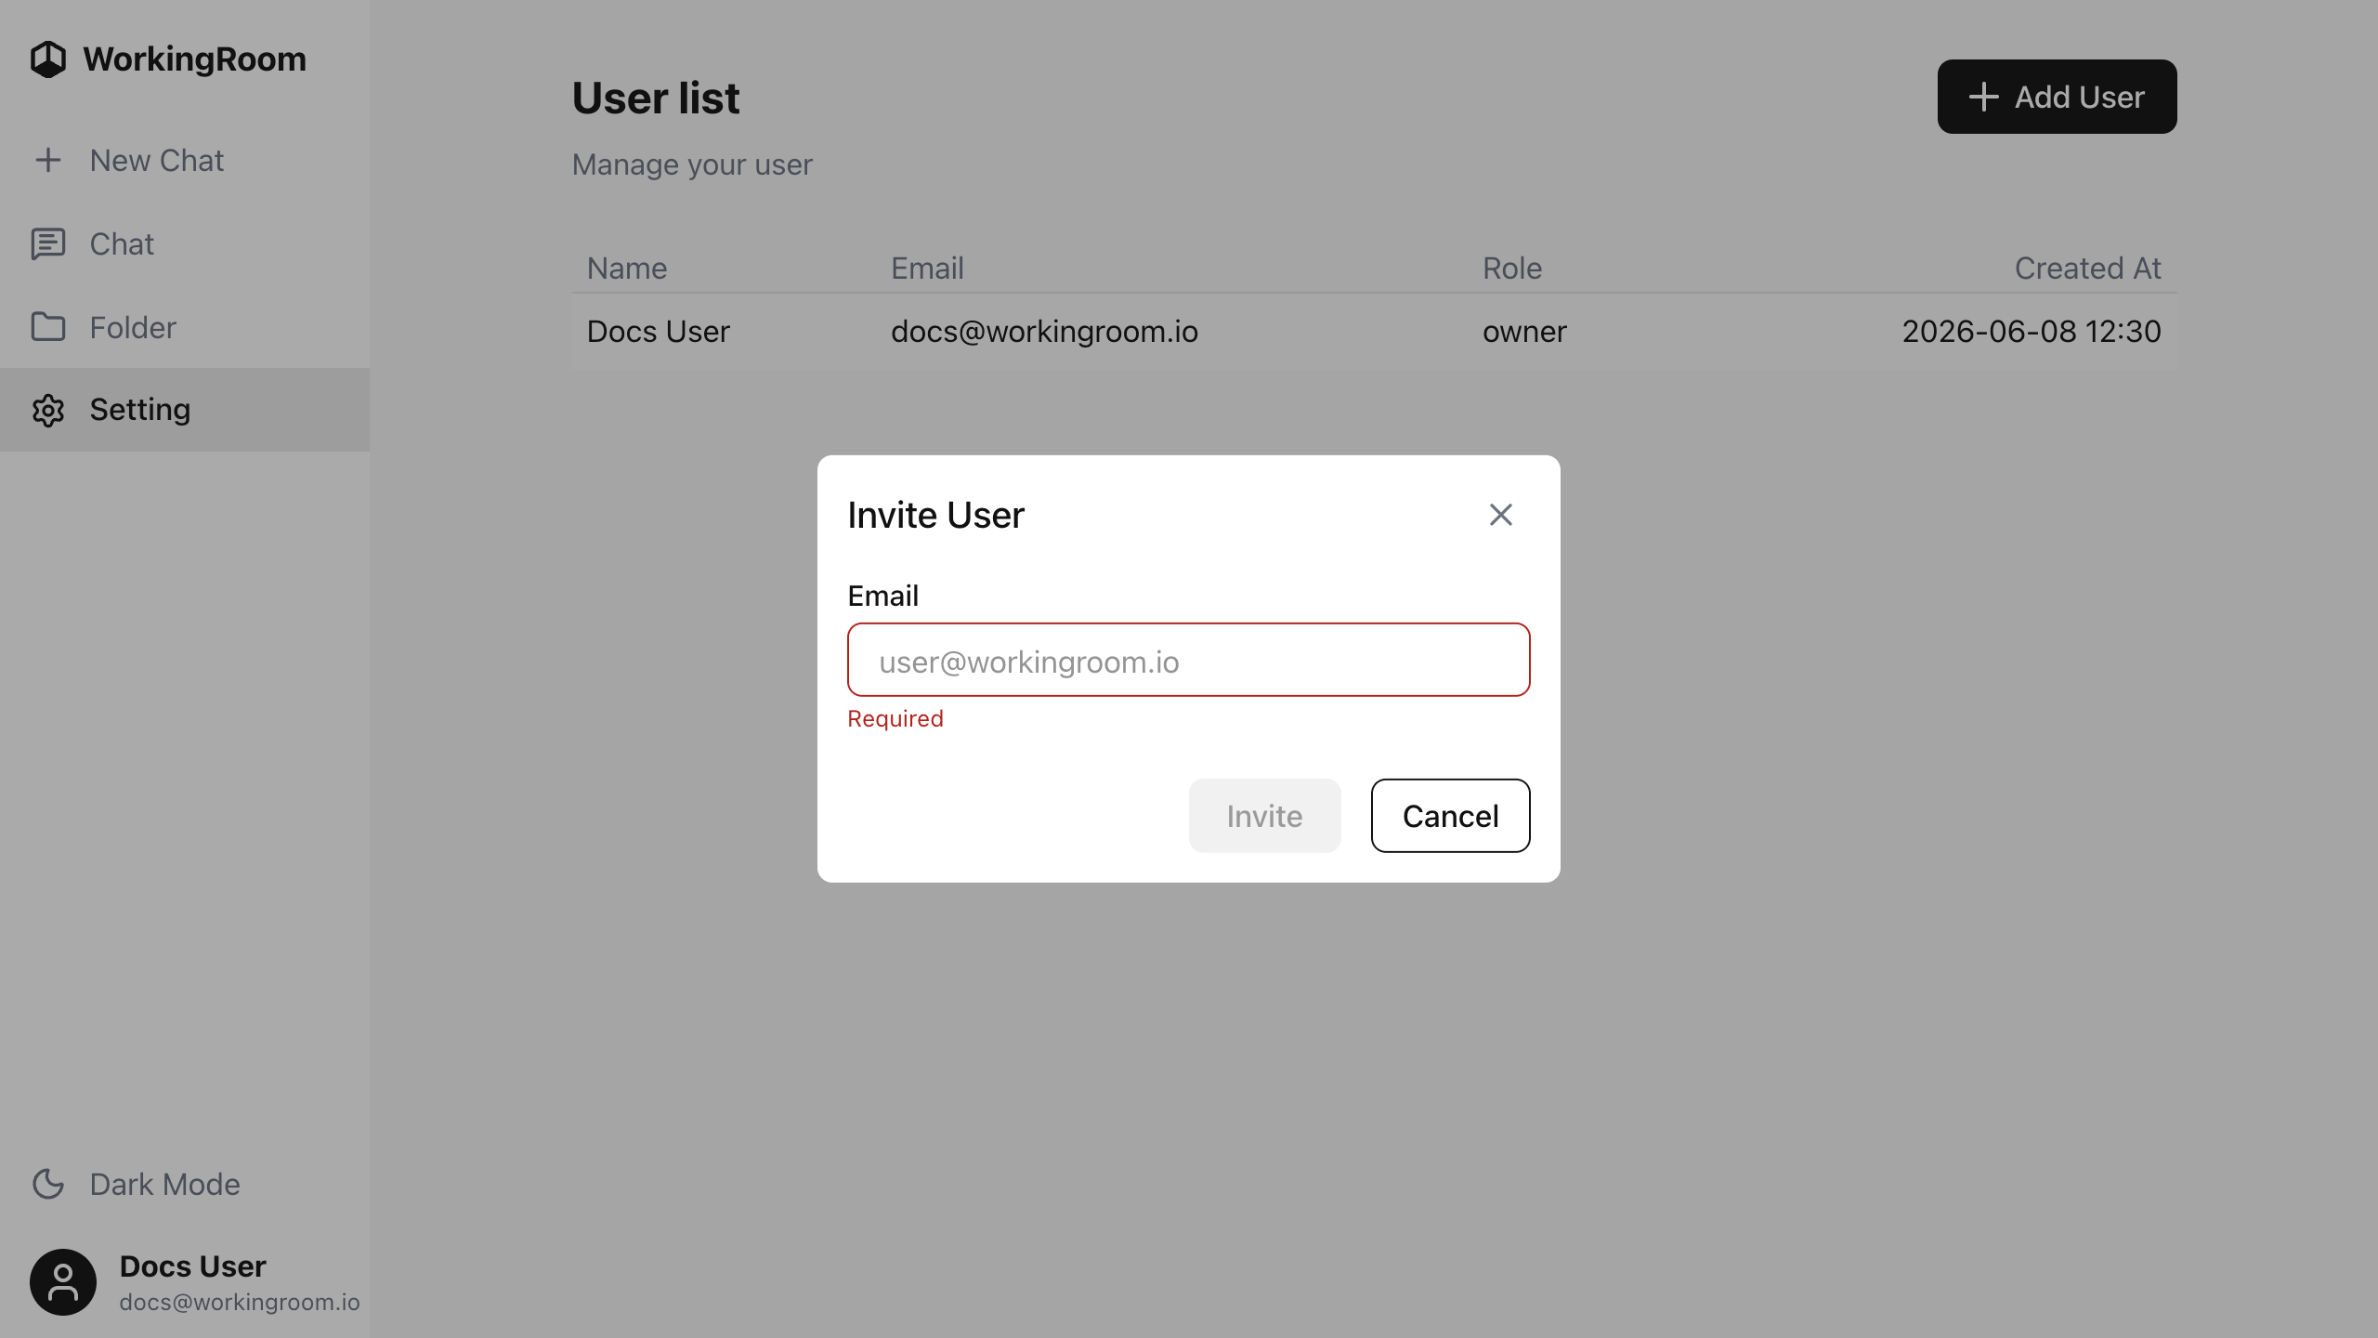Click the red Required error message
Screen dimensions: 2378x1338
(895, 718)
